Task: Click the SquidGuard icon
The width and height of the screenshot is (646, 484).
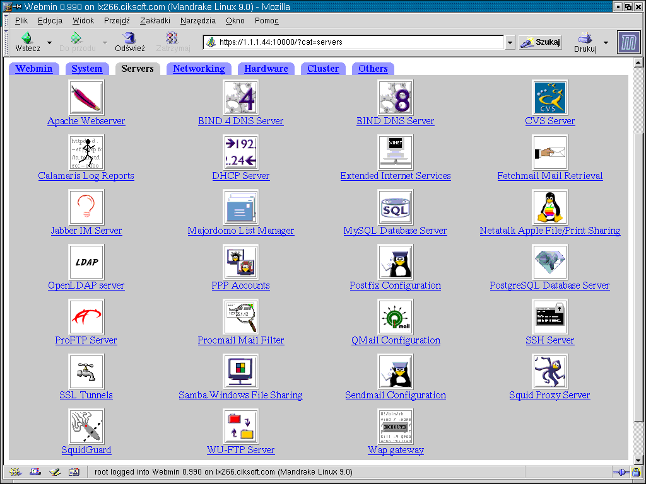Action: click(x=86, y=426)
